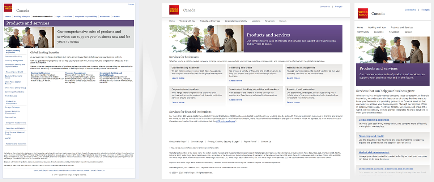Open Financing and credit link in the mobile layout
The image size is (434, 182).
[371, 136]
